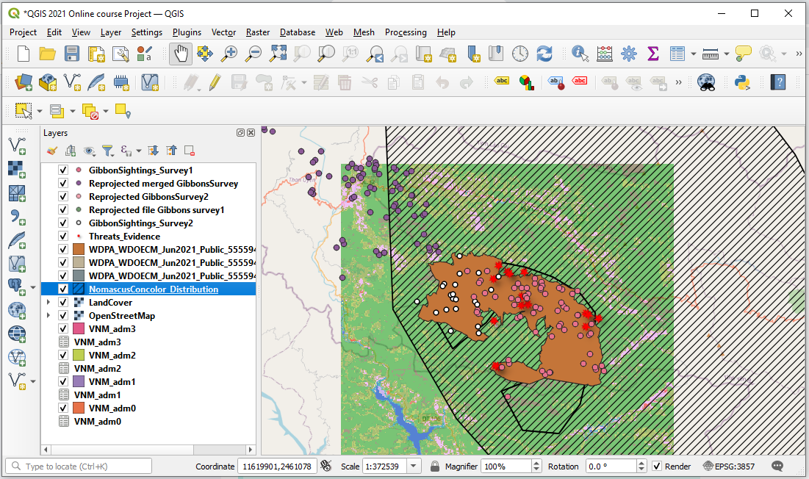The image size is (809, 479).
Task: Enable the VNM_adm3 table layer checkbox
Action: pos(63,342)
